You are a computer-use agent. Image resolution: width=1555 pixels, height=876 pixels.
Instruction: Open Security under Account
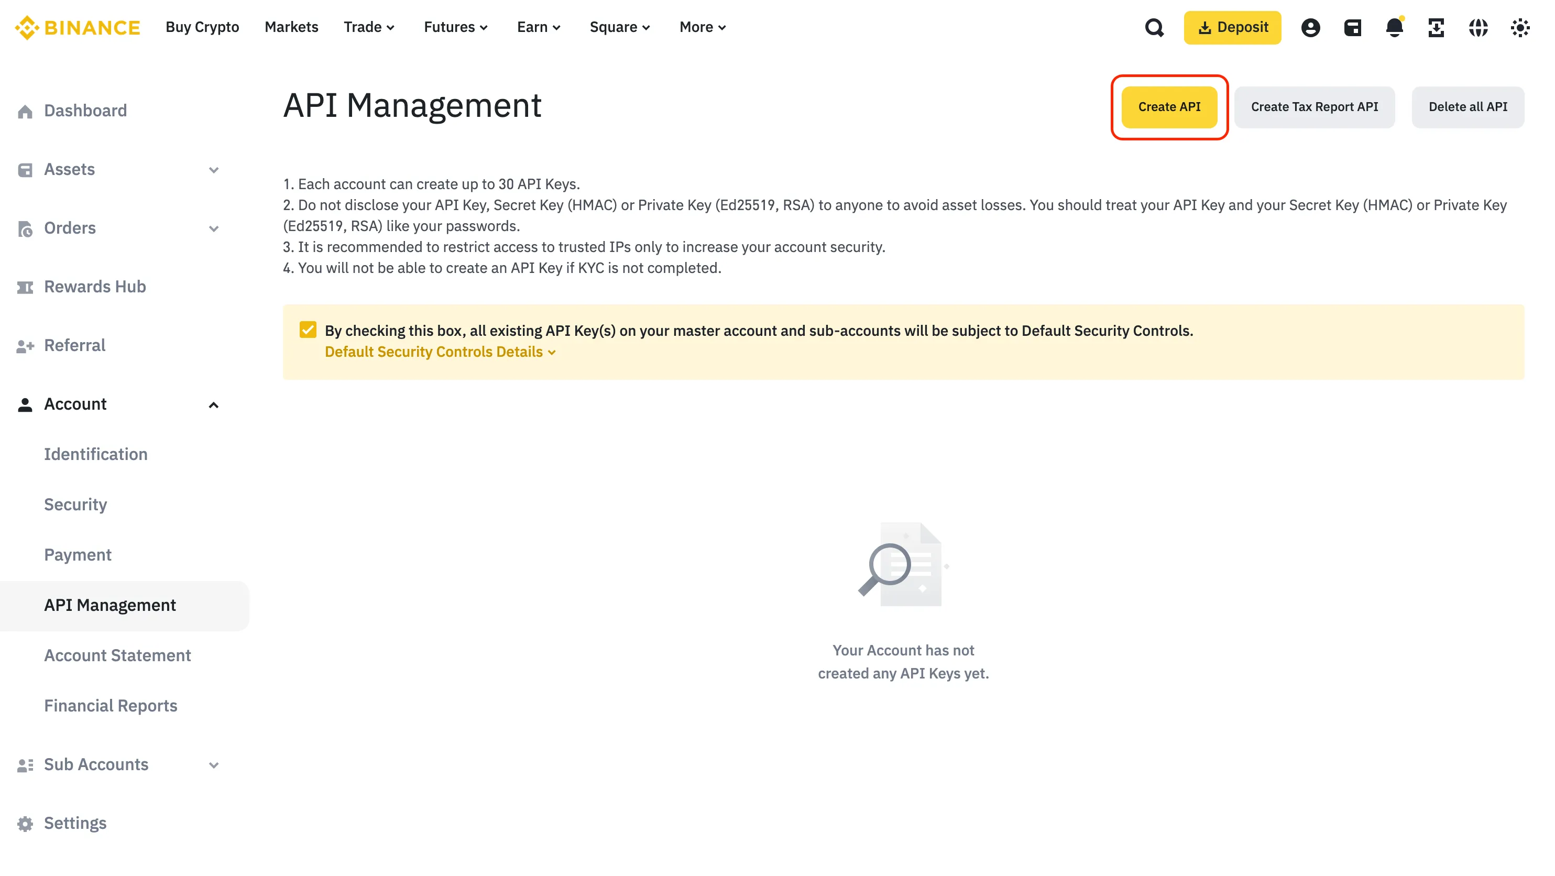(75, 504)
